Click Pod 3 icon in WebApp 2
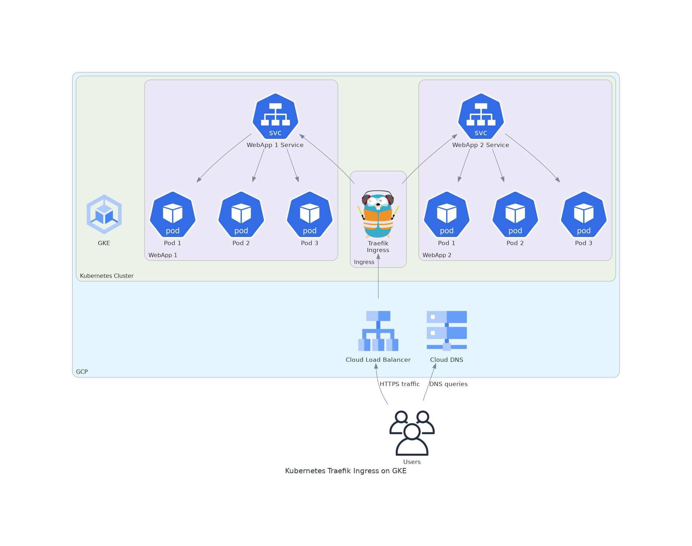 584,215
